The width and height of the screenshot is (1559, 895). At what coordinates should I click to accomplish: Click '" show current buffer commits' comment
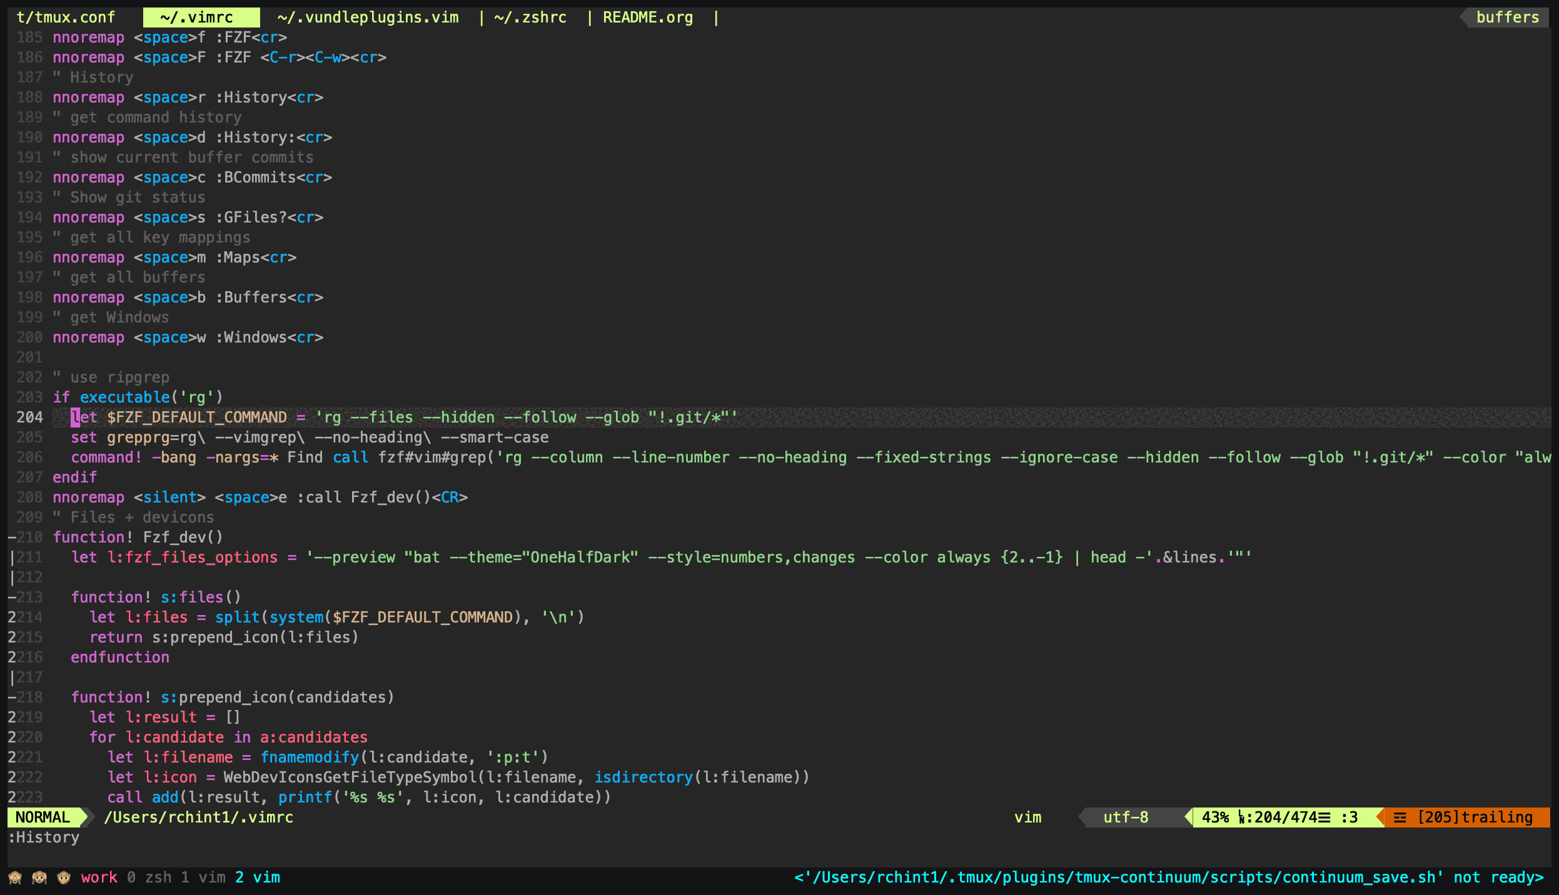coord(183,157)
